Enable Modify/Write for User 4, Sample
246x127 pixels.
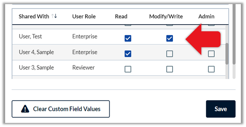click(x=169, y=54)
